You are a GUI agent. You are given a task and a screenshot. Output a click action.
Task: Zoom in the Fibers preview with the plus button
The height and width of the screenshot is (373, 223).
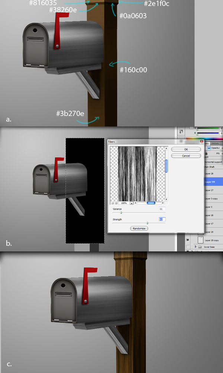pyautogui.click(x=116, y=203)
